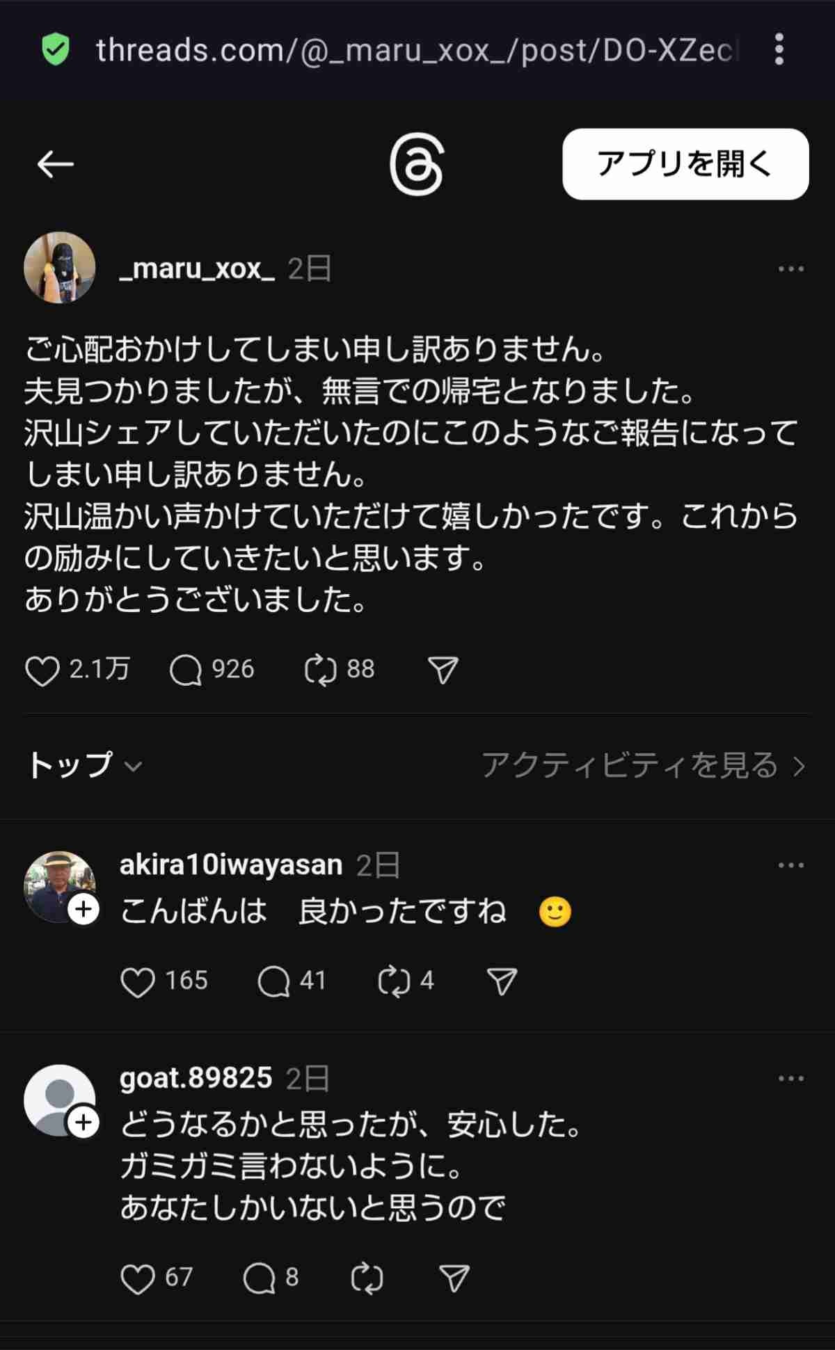835x1350 pixels.
Task: Tap the back arrow icon
Action: [x=56, y=165]
